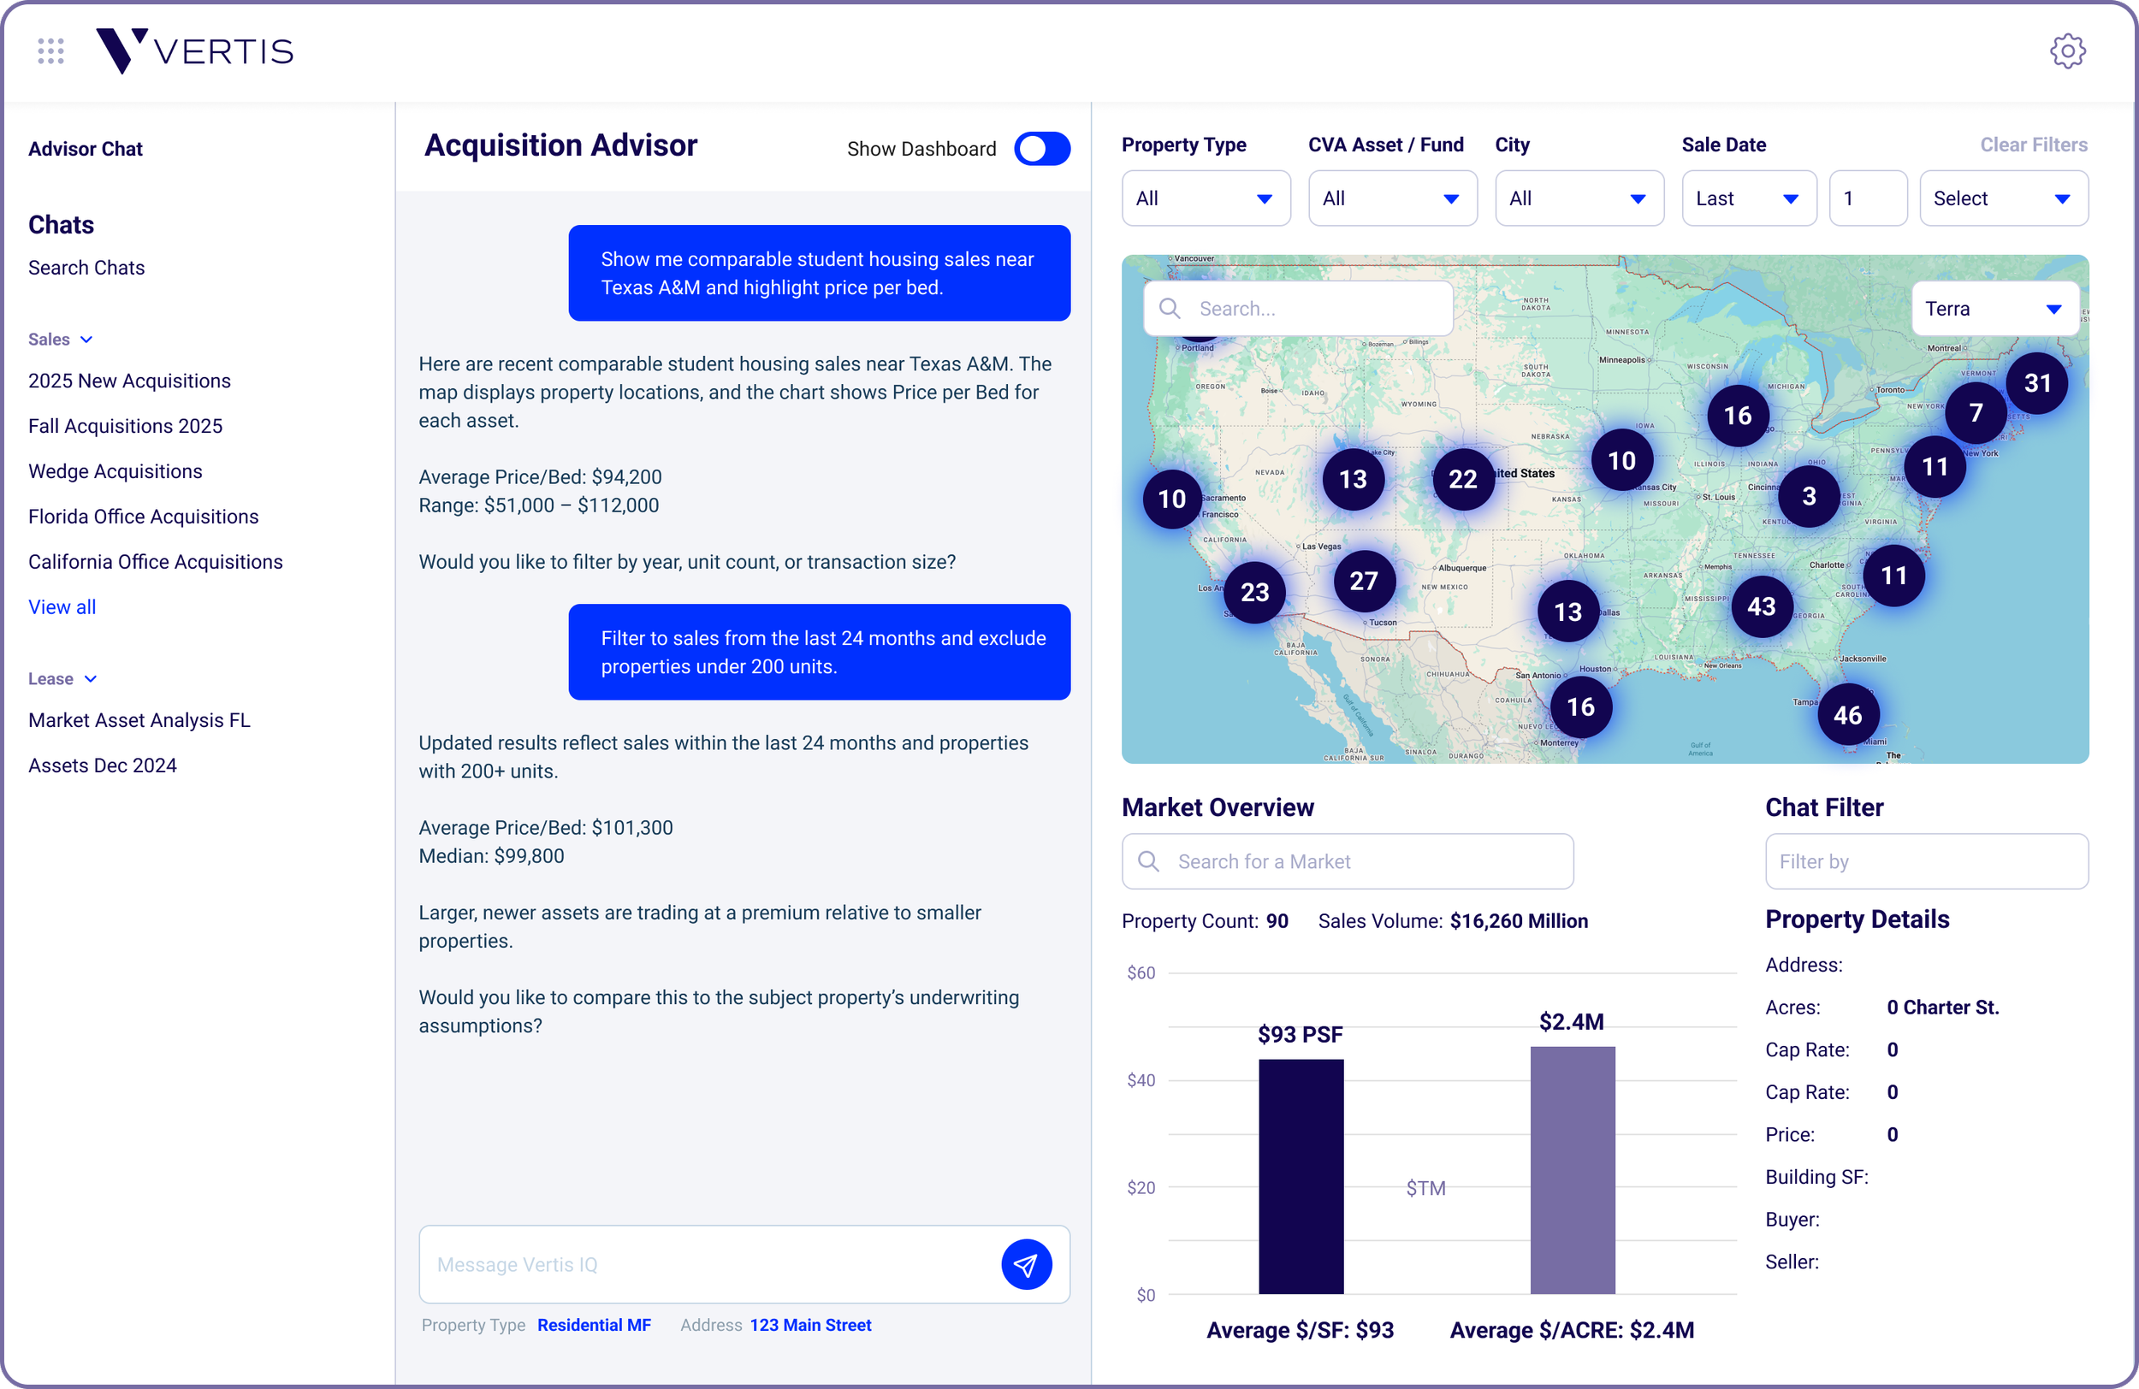
Task: Click the View all link
Action: 62,607
